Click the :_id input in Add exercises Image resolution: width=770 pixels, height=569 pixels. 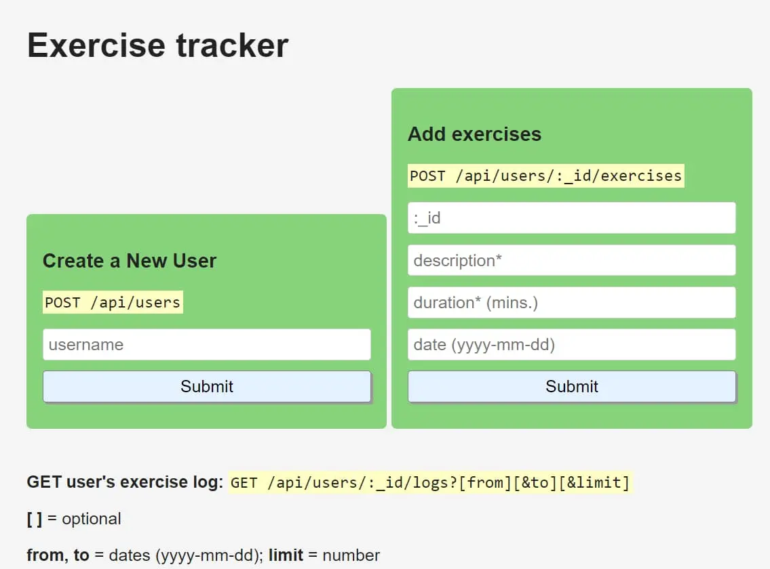click(x=571, y=217)
